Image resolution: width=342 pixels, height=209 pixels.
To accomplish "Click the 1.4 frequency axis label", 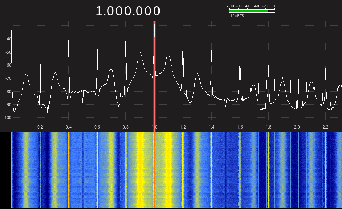I will pos(211,127).
